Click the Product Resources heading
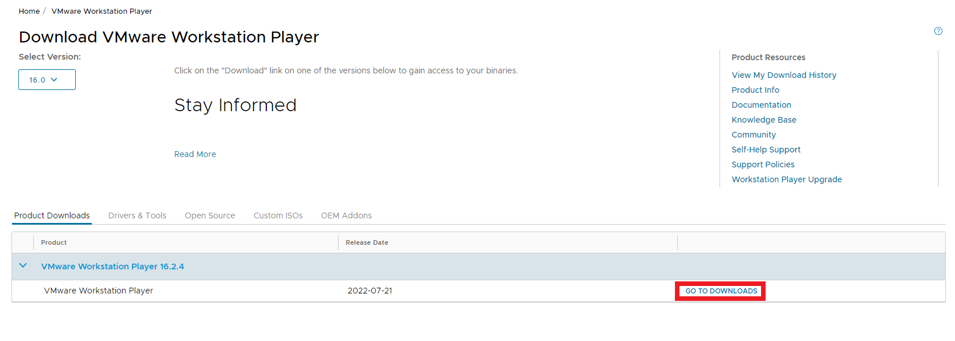The height and width of the screenshot is (341, 955). (768, 57)
